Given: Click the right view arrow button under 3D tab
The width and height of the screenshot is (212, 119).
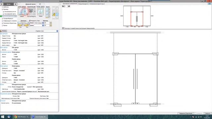Looking at the screenshot, I should pos(69,6).
